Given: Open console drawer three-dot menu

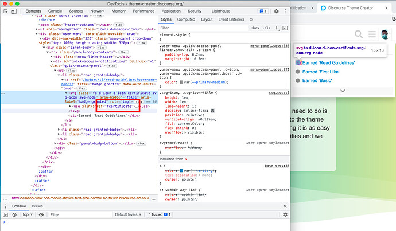Looking at the screenshot, I should point(6,206).
